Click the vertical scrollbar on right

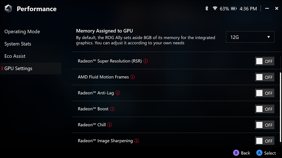(x=280, y=107)
